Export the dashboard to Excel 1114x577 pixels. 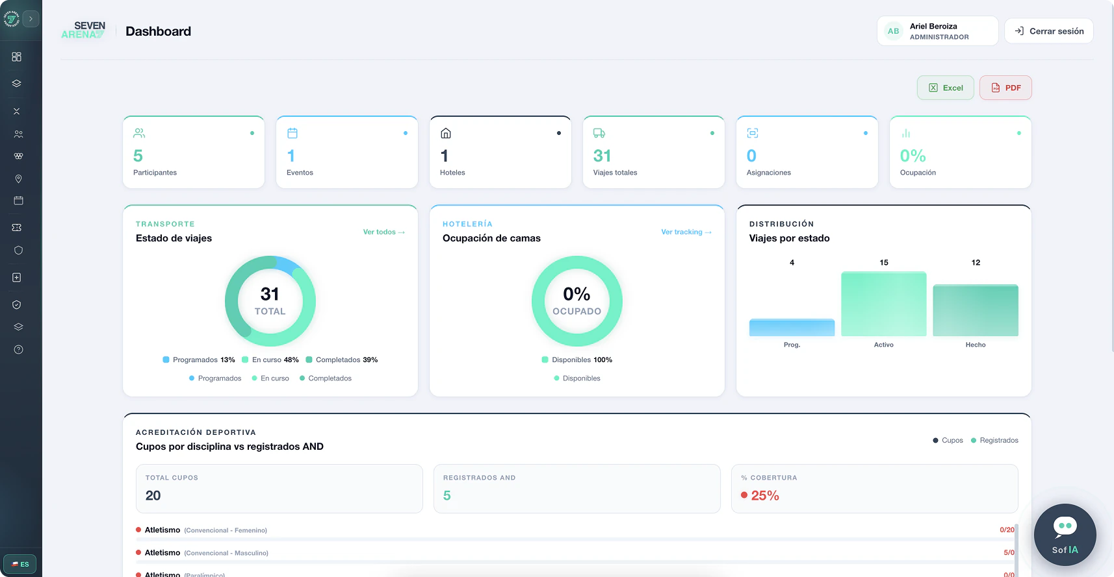coord(946,88)
